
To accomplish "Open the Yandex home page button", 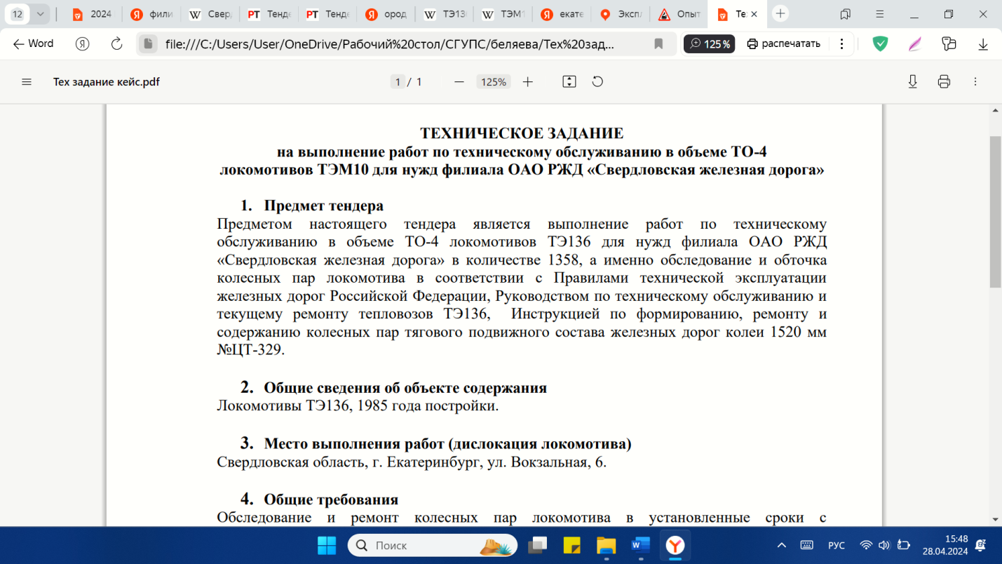I will click(83, 43).
